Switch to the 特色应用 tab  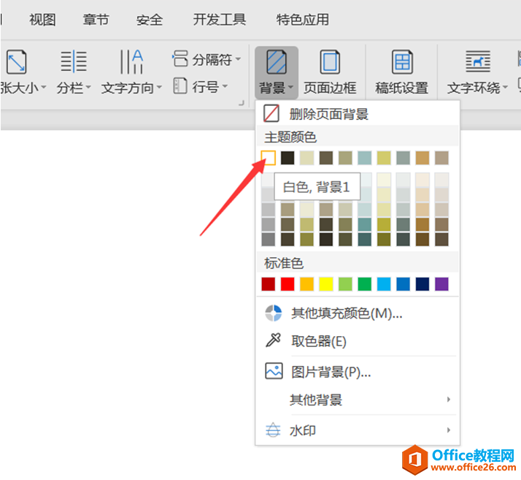[x=302, y=20]
